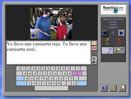The image size is (131, 99).
Task: Click the red X arrow clear button
Action: tap(94, 48)
